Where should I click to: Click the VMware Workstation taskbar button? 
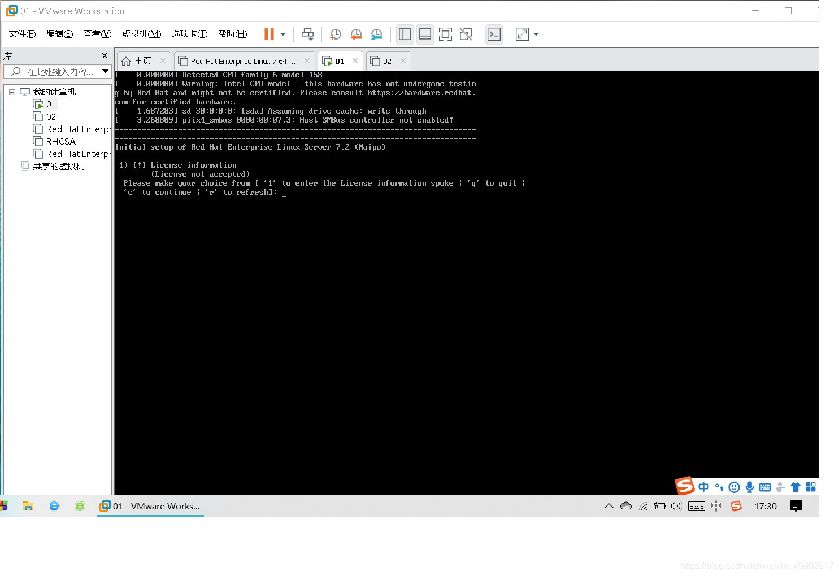150,506
